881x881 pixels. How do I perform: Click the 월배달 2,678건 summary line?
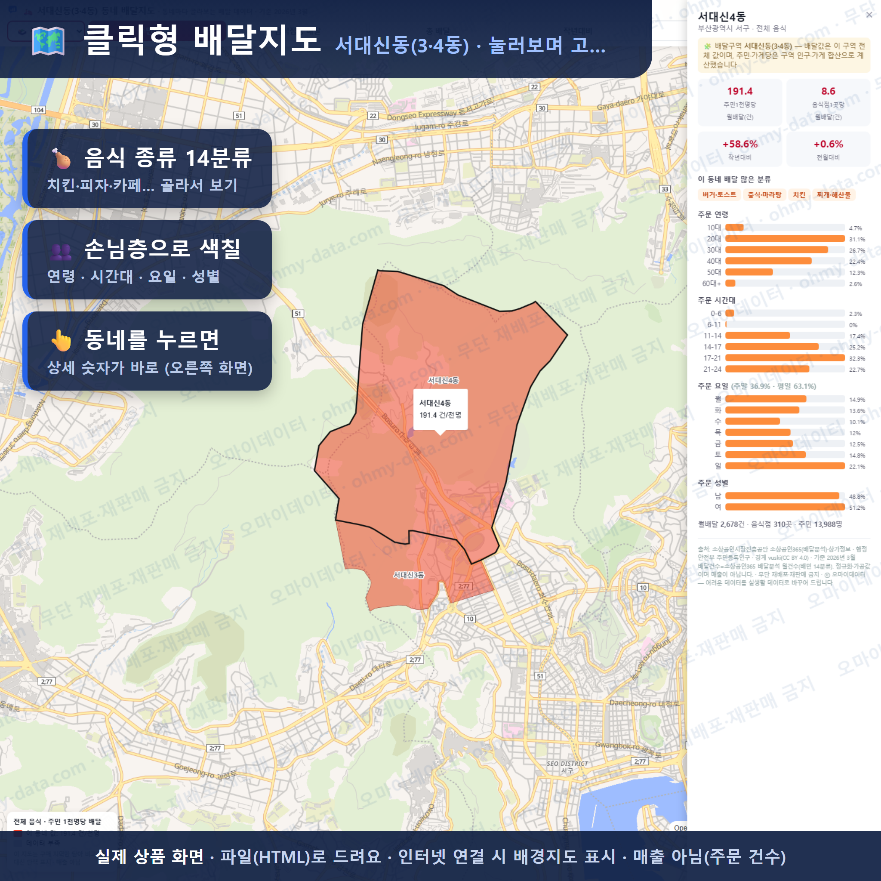[x=770, y=524]
